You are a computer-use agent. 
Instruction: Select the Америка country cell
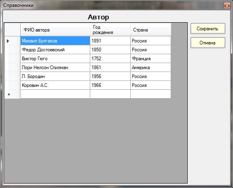[x=150, y=68]
